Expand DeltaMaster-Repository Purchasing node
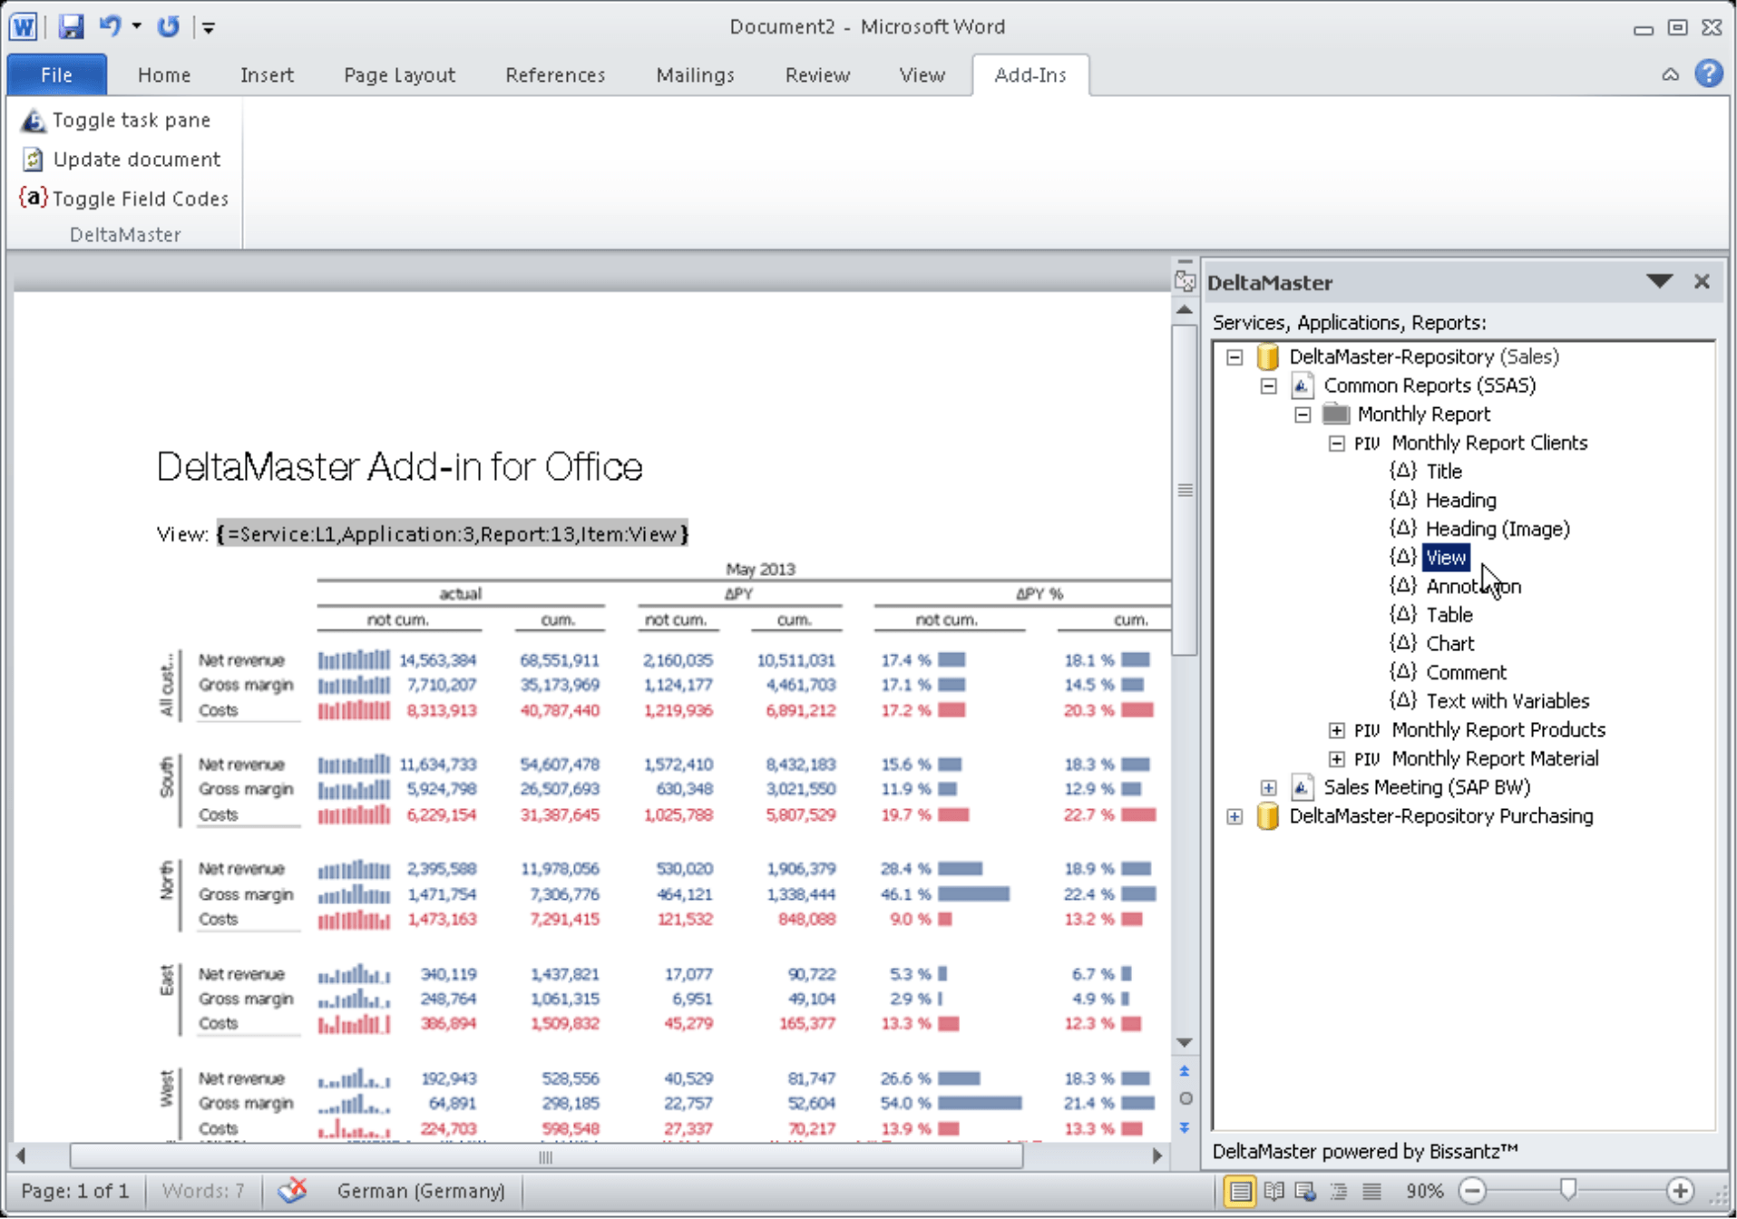Screen dimensions: 1737x1219 (1234, 817)
